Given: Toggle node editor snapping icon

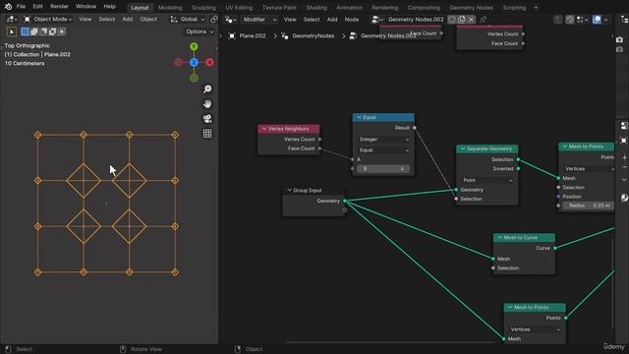Looking at the screenshot, I should pyautogui.click(x=570, y=20).
